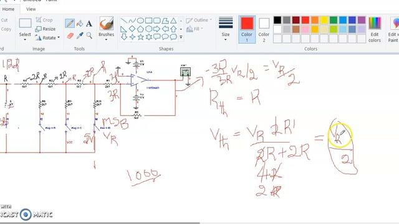This screenshot has height=224, width=399.
Task: Choose the Triangle shape
Action: click(x=173, y=21)
